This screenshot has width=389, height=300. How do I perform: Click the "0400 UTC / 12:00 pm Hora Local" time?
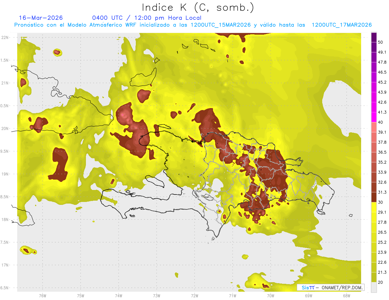point(147,18)
